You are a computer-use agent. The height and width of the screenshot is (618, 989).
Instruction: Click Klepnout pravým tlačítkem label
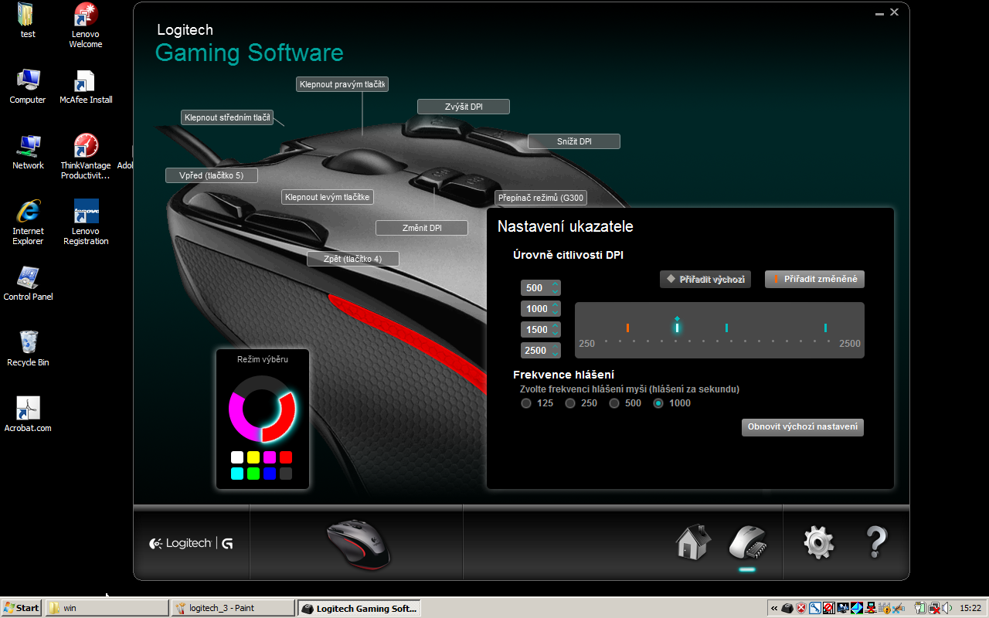click(342, 84)
